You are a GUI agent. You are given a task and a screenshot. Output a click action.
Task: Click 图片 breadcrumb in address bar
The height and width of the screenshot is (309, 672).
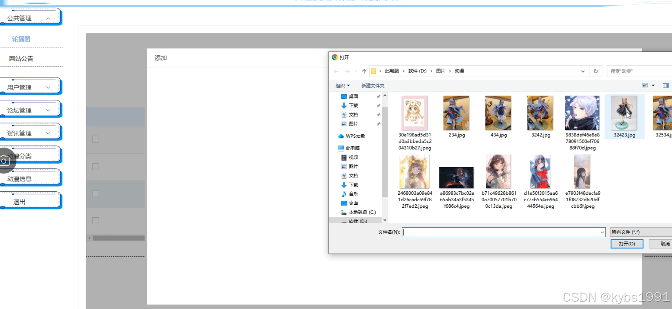pos(440,71)
